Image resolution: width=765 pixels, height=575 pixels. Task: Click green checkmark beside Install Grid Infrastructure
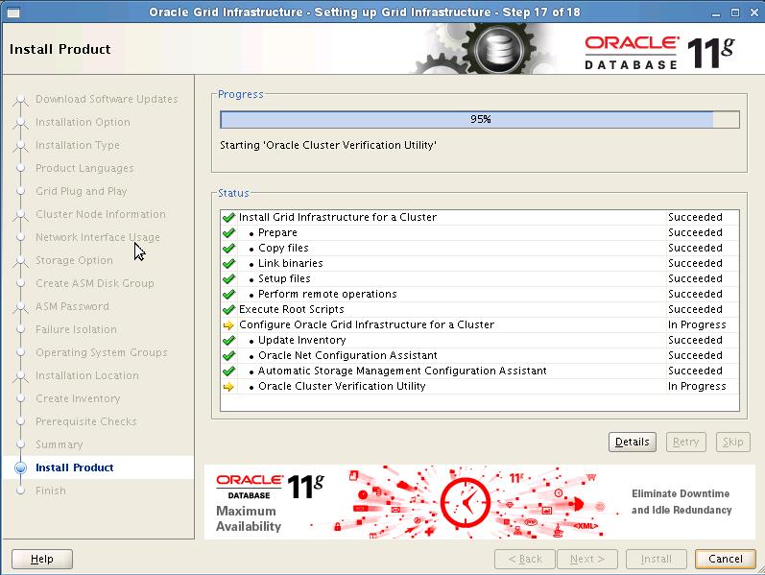[228, 217]
